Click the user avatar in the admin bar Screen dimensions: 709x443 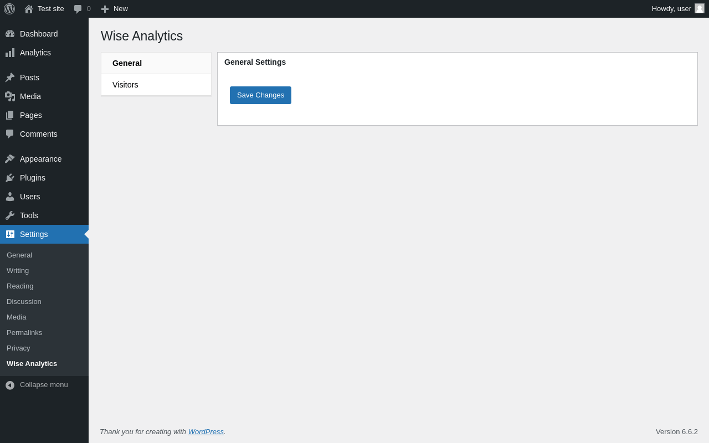700,8
